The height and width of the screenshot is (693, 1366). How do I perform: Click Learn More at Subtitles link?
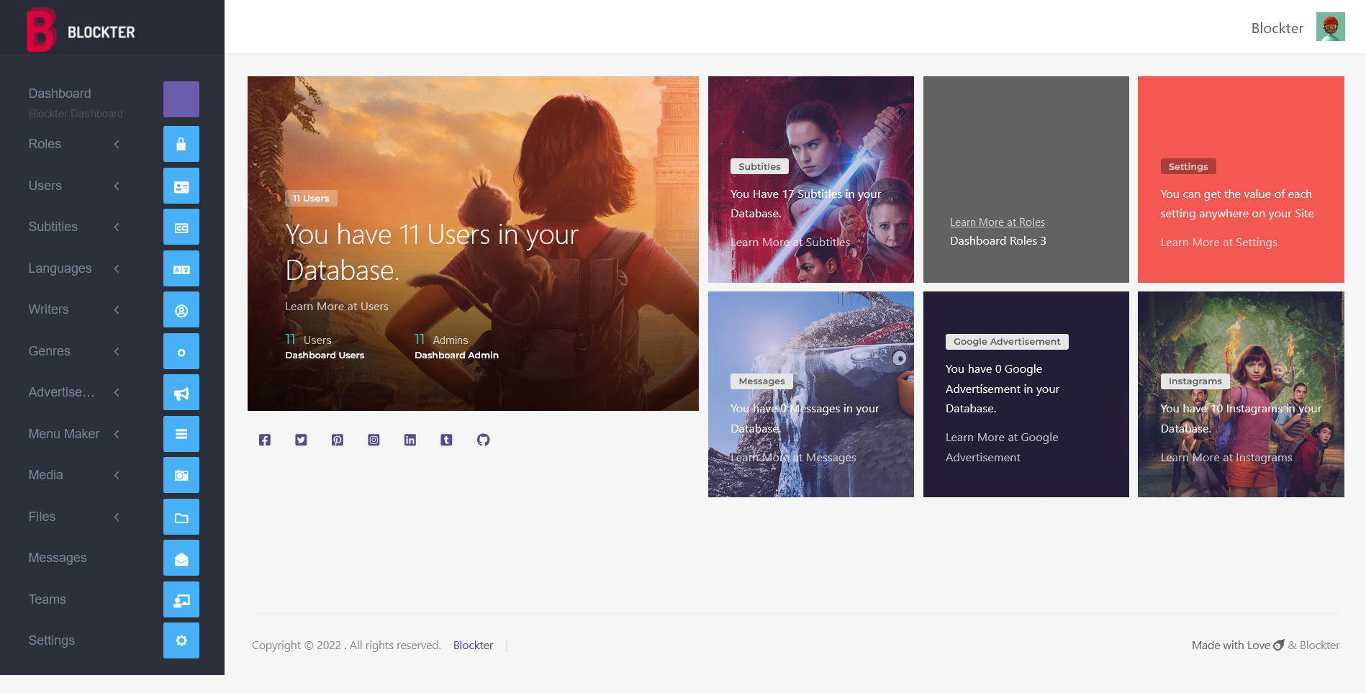tap(790, 243)
